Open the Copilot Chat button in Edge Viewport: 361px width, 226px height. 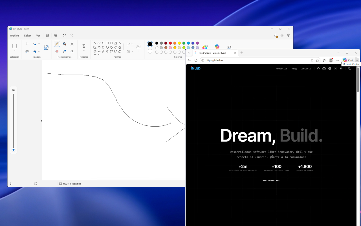tap(348, 60)
